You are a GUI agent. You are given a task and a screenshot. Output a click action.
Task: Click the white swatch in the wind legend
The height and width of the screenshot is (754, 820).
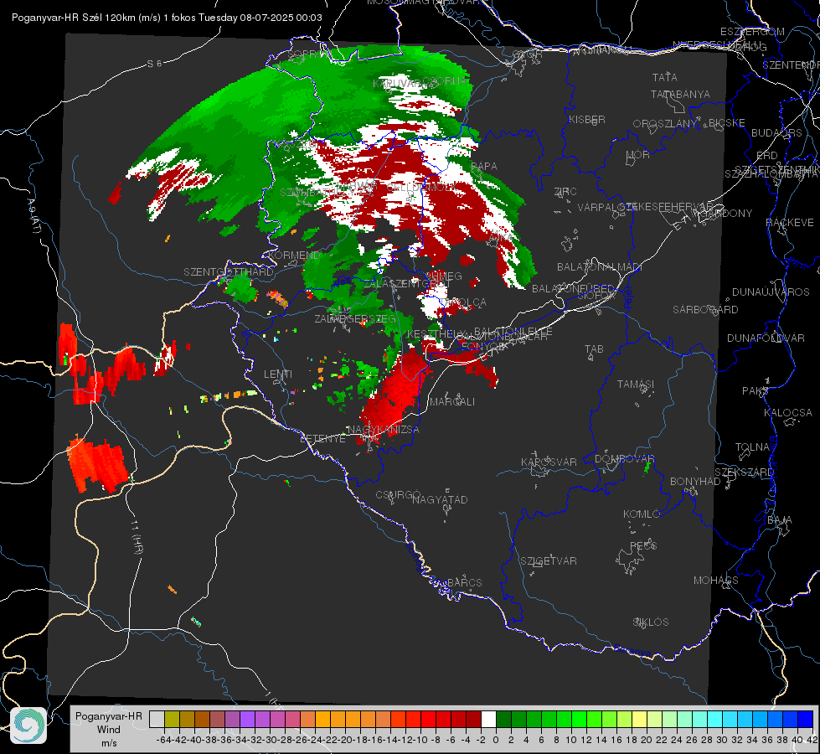coord(488,719)
